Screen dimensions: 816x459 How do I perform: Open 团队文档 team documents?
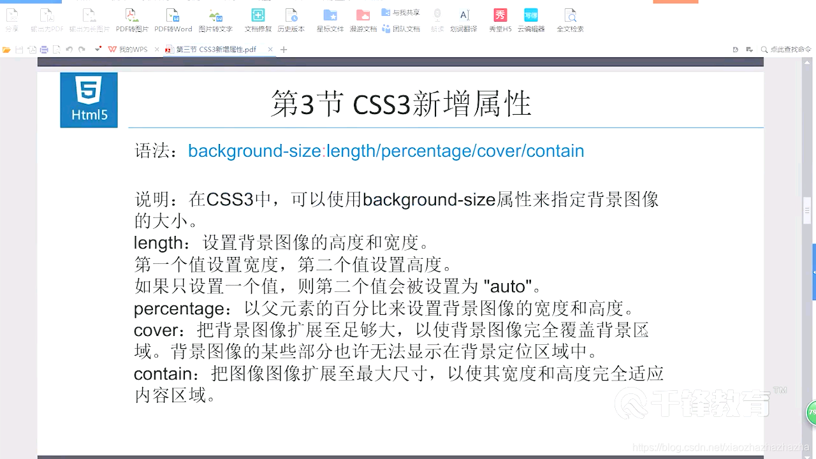coord(401,29)
